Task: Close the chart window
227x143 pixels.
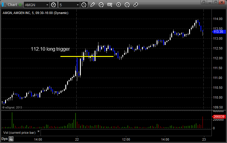Action: [222, 2]
